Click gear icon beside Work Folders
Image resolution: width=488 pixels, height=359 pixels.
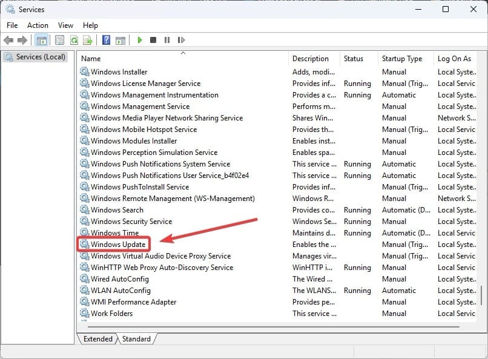coord(84,313)
